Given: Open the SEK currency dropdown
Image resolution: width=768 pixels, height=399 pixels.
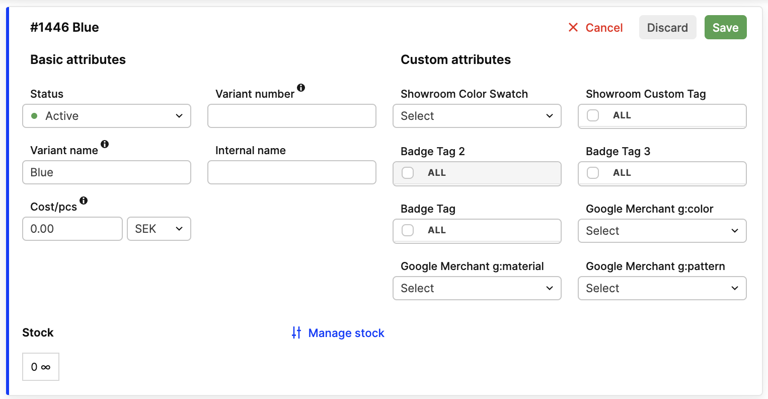Looking at the screenshot, I should coord(159,229).
